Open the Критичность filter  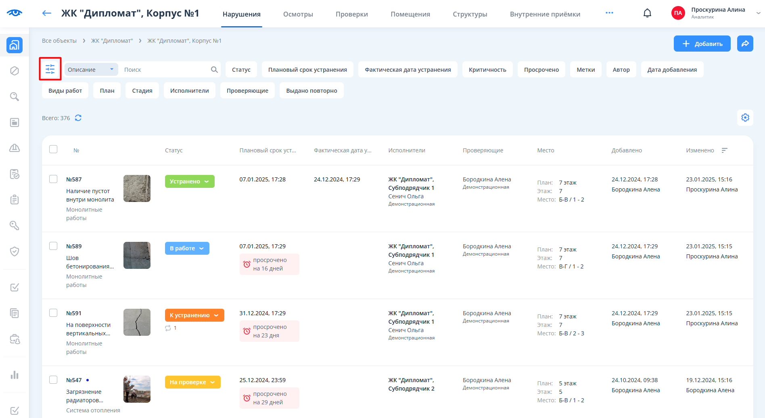point(487,70)
